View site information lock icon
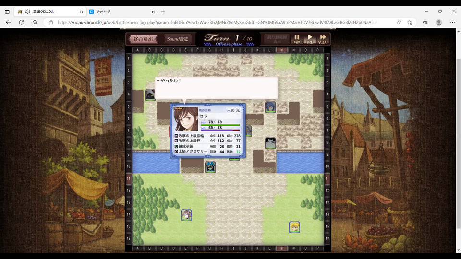461x259 pixels. click(51, 23)
